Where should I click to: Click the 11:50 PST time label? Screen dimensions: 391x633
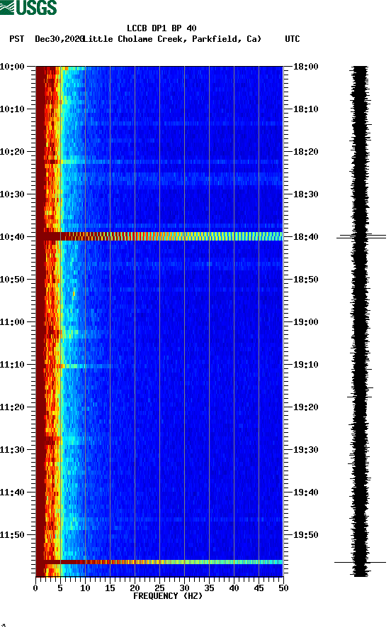tap(12, 535)
